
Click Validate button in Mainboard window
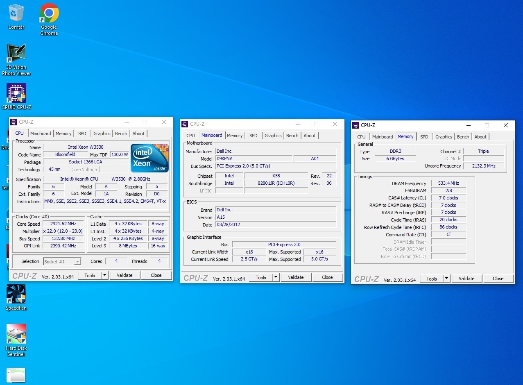click(296, 278)
